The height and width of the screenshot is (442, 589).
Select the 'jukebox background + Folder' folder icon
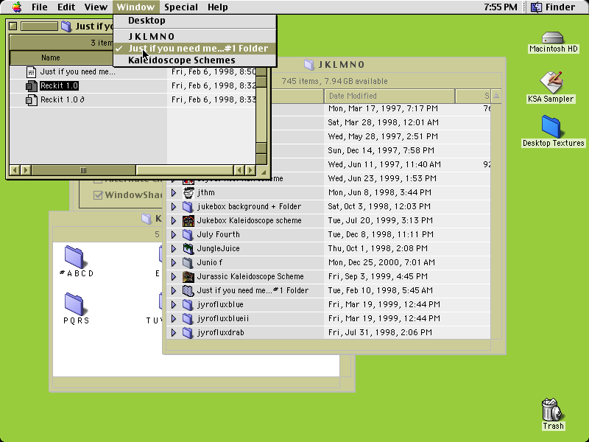pos(188,206)
